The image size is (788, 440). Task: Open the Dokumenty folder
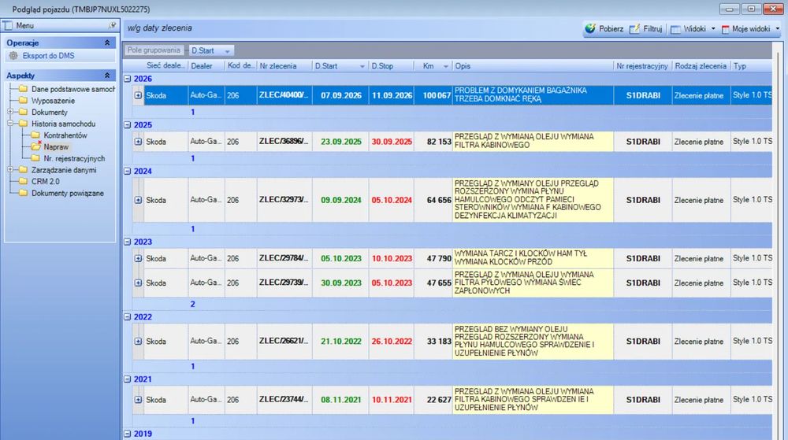(23, 112)
